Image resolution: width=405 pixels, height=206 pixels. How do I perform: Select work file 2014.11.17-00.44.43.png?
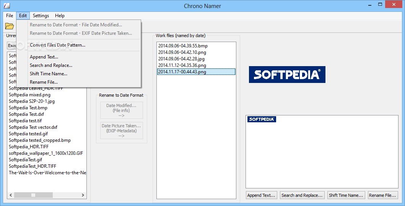tap(196, 72)
